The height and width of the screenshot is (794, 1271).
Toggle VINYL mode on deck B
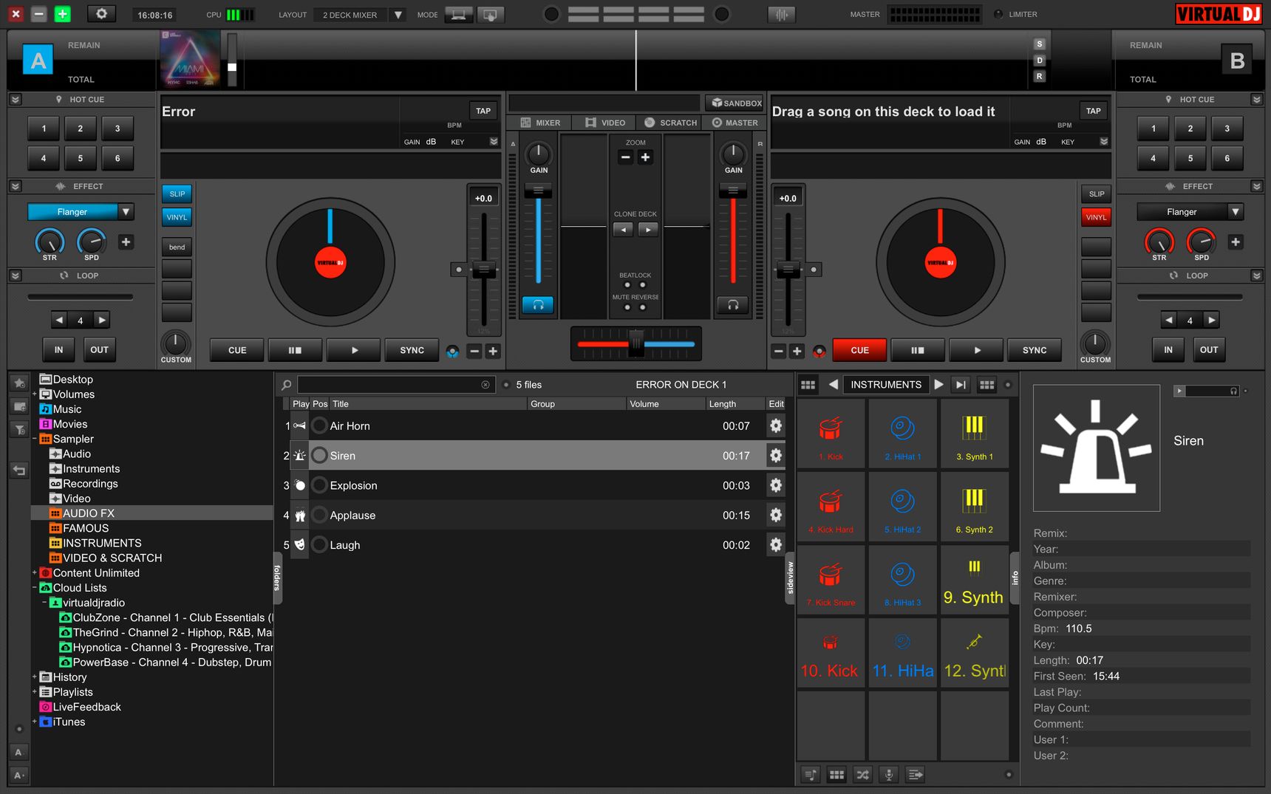[x=1097, y=217]
